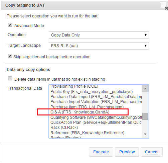
Task: Select QuickAction Plan list entry
Action: [x=95, y=123]
